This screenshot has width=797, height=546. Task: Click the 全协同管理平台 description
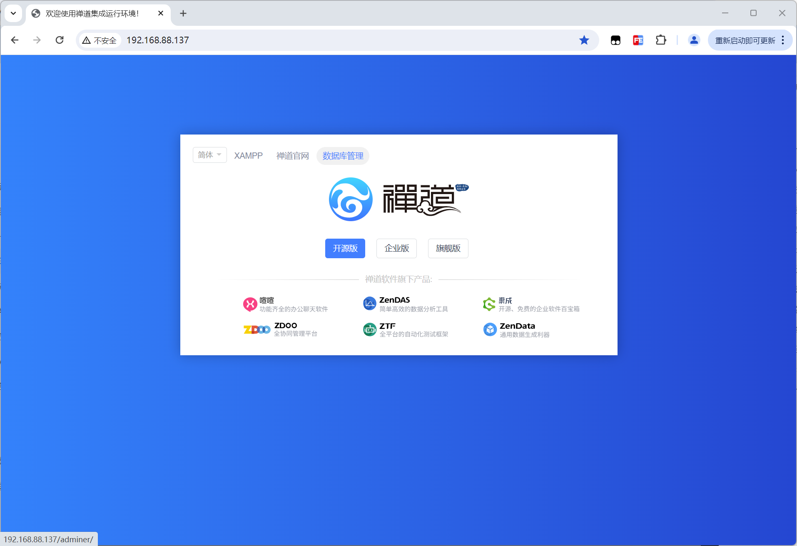point(296,334)
